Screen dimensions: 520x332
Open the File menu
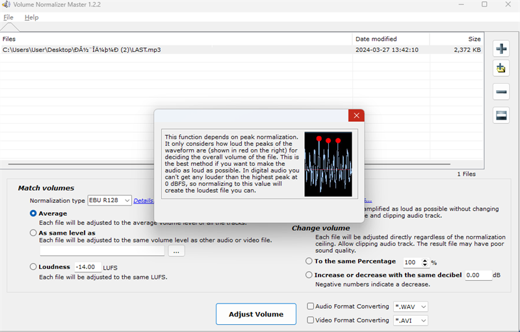pos(8,18)
